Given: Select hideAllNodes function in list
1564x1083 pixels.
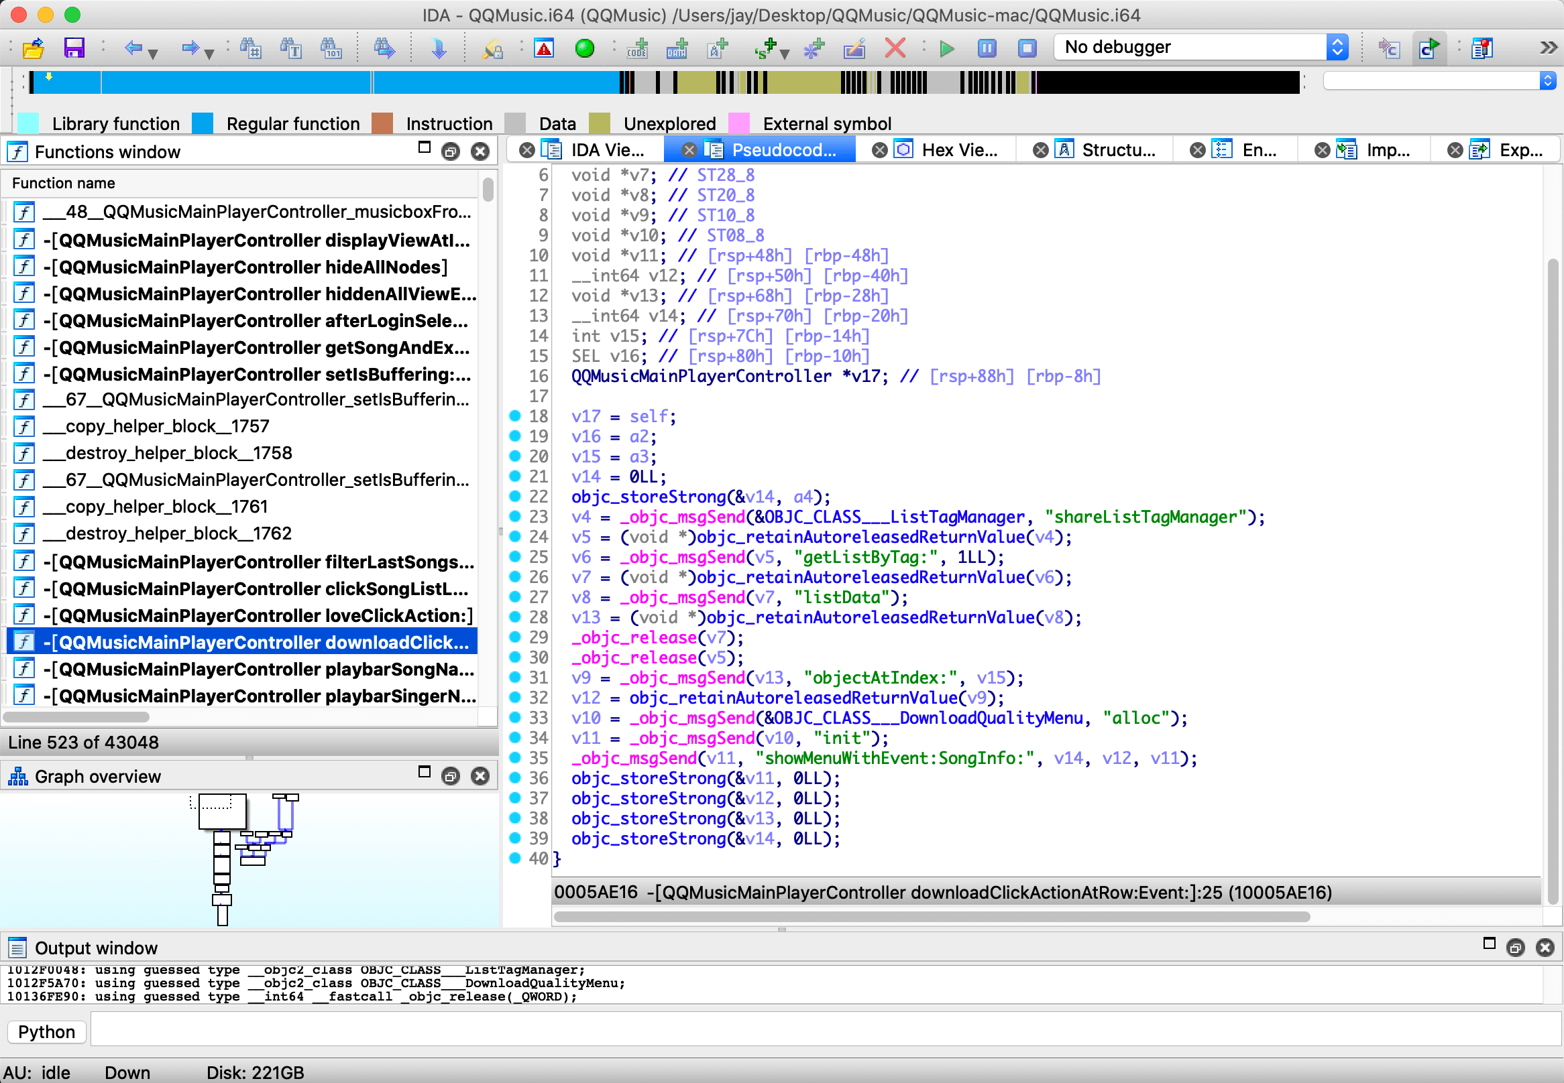Looking at the screenshot, I should click(x=242, y=267).
